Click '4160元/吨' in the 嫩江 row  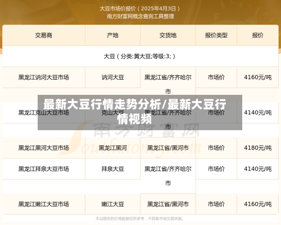257,204
